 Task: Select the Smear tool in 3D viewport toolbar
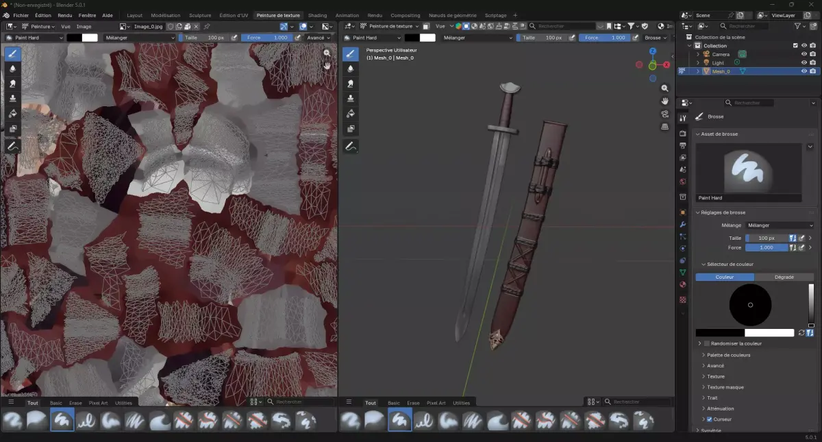pyautogui.click(x=351, y=84)
